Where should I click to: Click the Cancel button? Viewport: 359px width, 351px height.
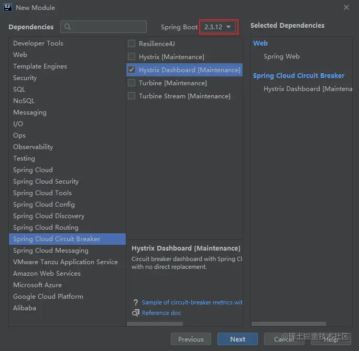(284, 339)
